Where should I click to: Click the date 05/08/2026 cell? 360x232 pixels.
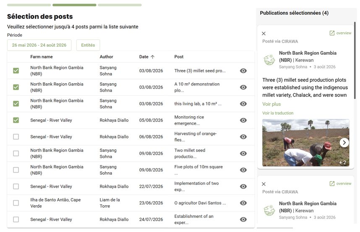point(151,120)
